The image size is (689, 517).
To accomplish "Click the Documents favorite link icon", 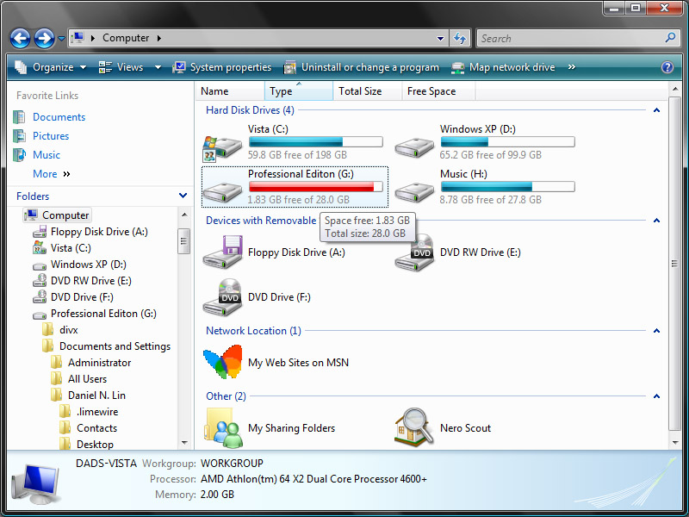I will click(19, 117).
